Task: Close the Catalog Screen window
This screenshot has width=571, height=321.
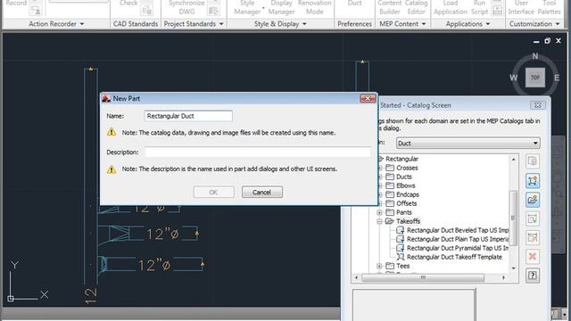Action: tap(537, 105)
